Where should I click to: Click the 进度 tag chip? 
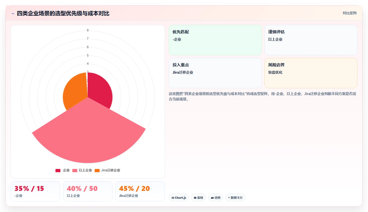[216, 198]
